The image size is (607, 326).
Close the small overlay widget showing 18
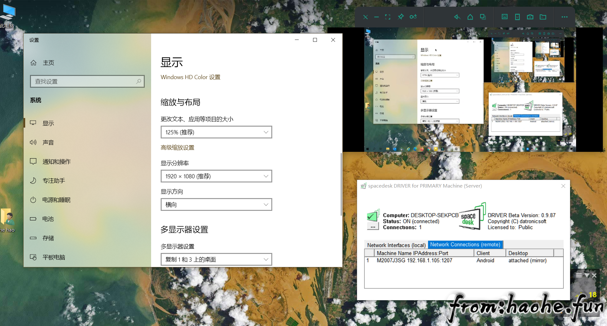pos(594,275)
